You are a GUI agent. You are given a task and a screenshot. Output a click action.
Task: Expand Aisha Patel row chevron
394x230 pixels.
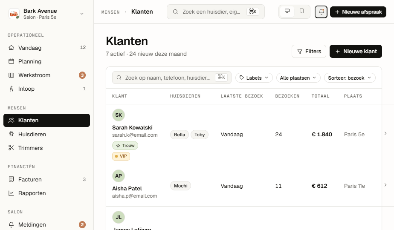click(x=385, y=185)
